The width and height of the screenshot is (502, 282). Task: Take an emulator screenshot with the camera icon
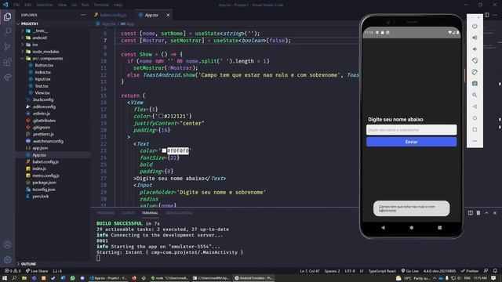click(475, 84)
